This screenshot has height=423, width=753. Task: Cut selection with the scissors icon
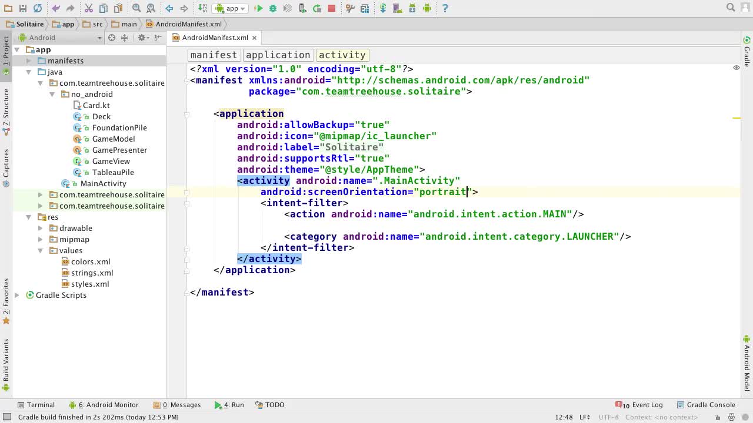89,8
